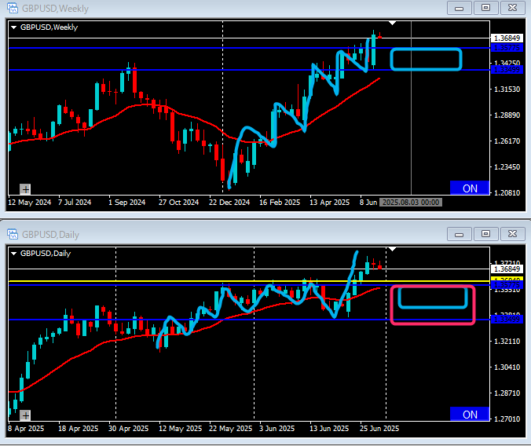Maximize the GBPUSD,Daily window
The width and height of the screenshot is (531, 446).
coord(485,234)
